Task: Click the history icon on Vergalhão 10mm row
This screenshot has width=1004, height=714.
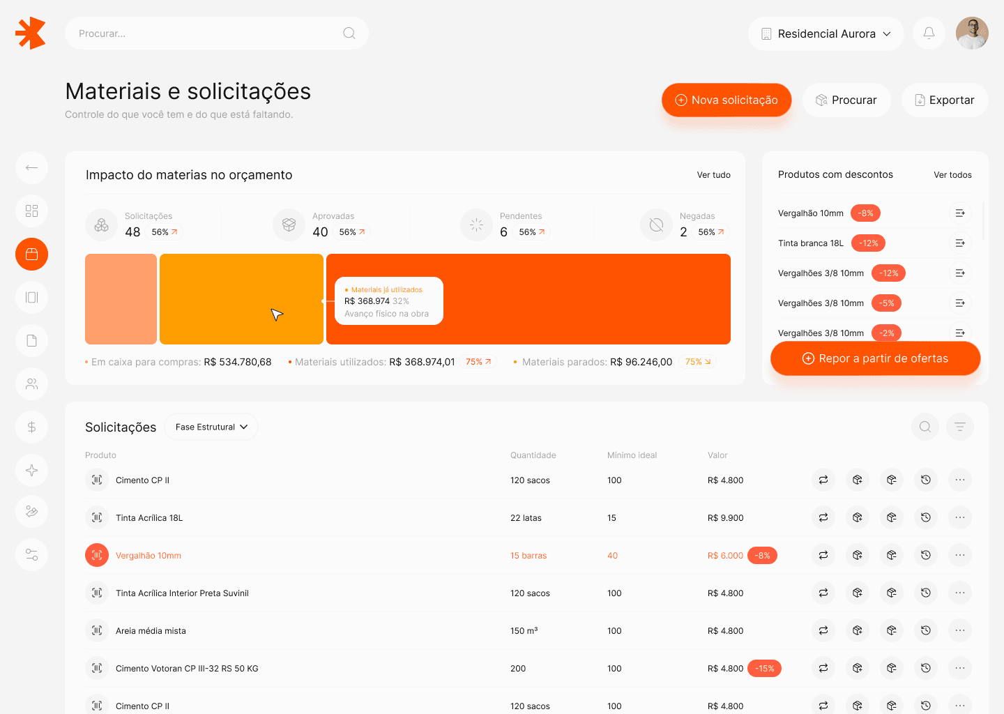Action: [x=926, y=555]
